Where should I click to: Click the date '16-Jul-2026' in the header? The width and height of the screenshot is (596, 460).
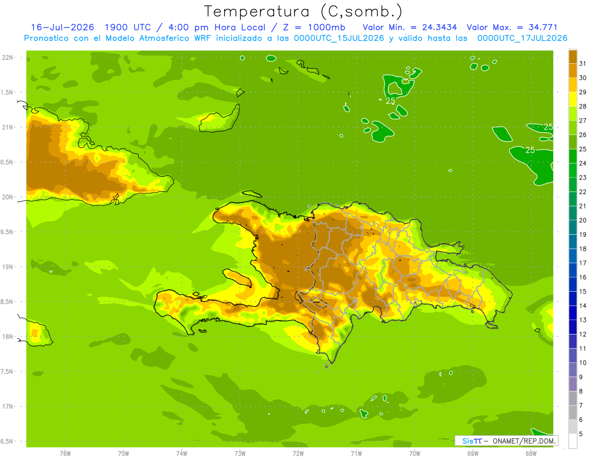coord(63,28)
